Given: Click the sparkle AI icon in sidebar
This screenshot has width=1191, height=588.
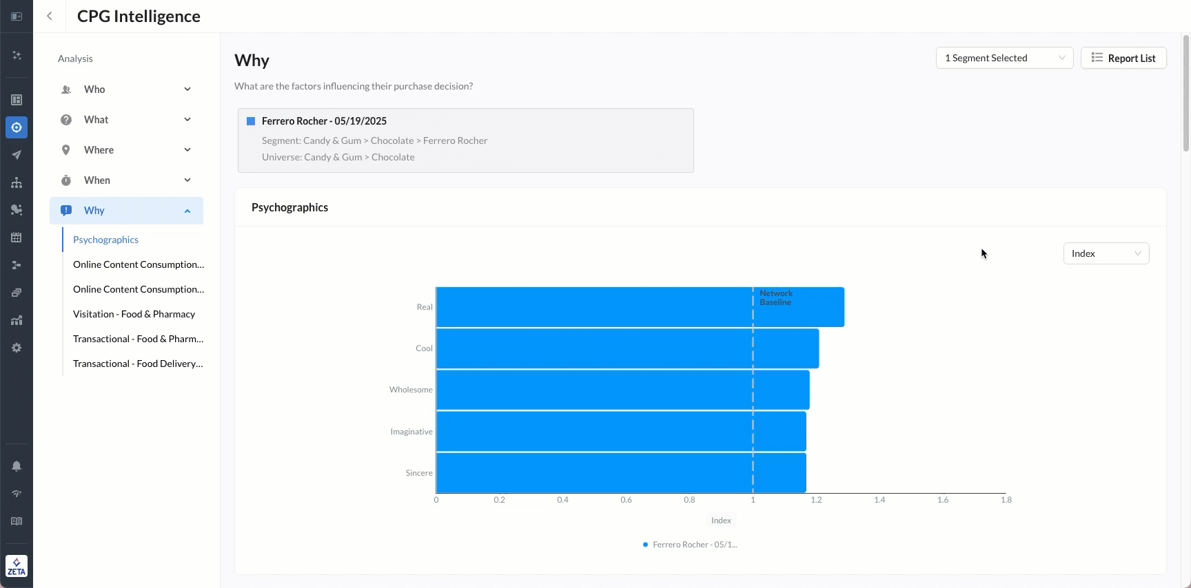Looking at the screenshot, I should [x=17, y=55].
